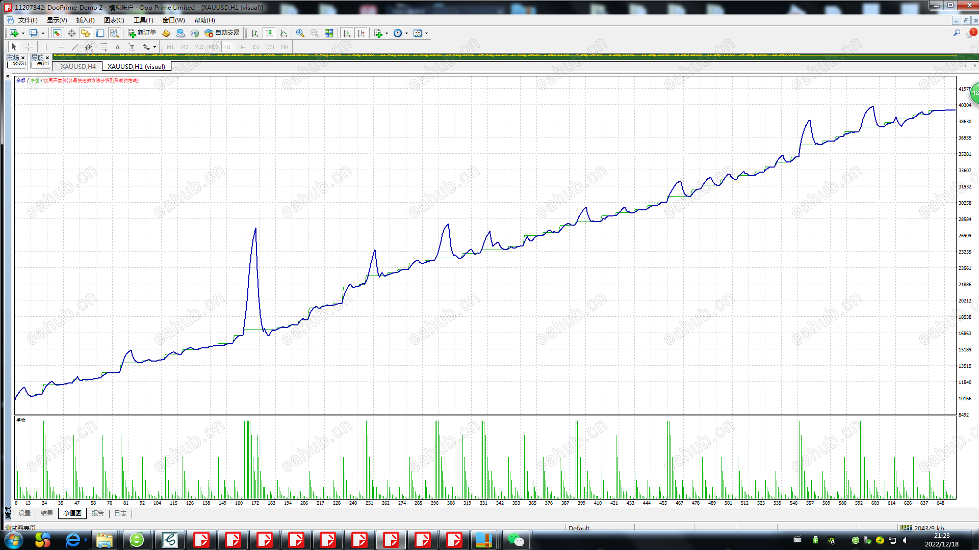Screen dimensions: 979x550
Task: Toggle chart auto scroll icon
Action: coord(347,33)
